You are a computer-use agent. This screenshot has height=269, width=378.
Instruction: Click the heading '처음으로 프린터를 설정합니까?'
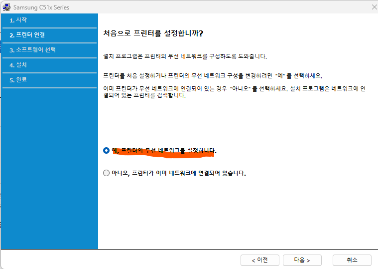(153, 33)
